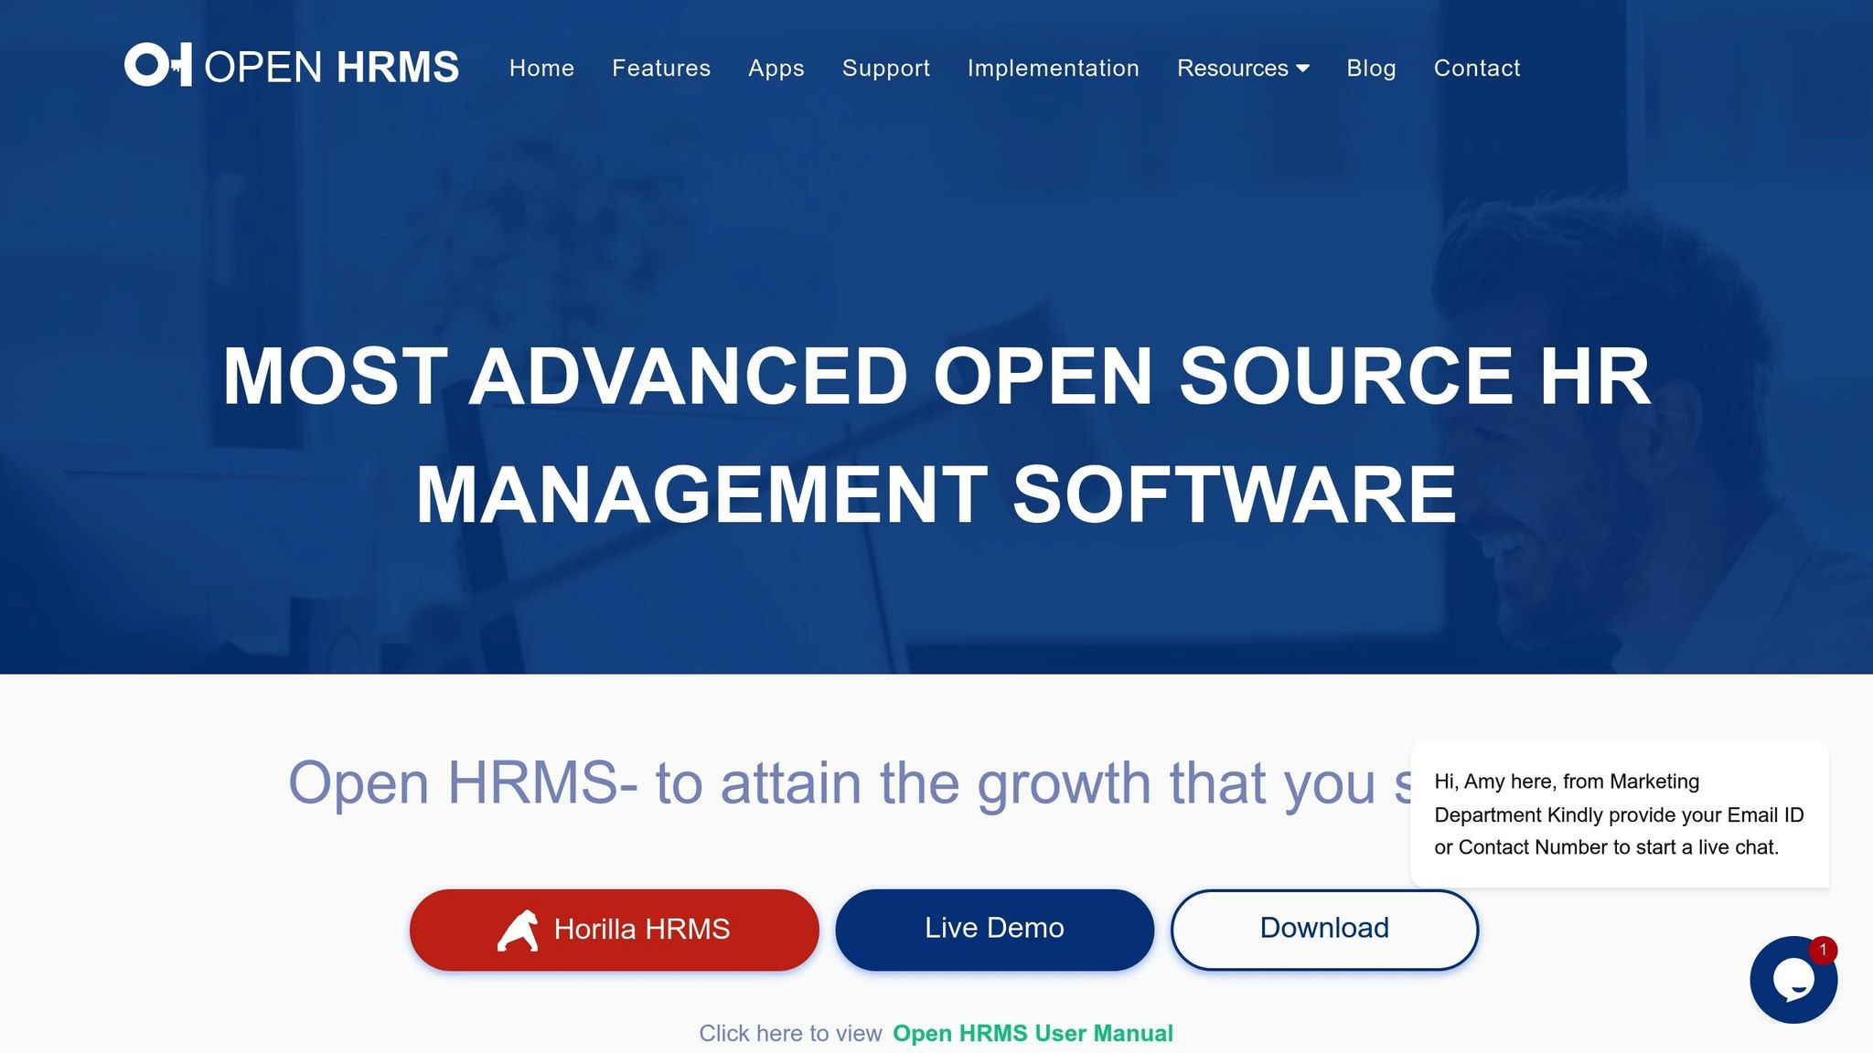Open the live chat bubble icon

[x=1793, y=980]
